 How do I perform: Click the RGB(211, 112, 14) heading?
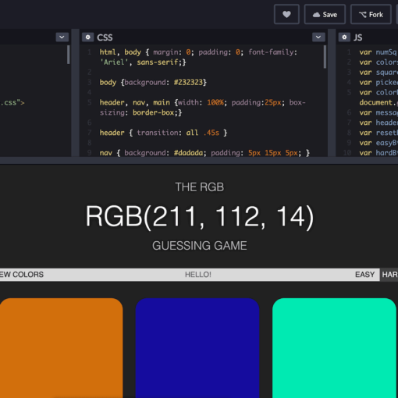pyautogui.click(x=200, y=216)
